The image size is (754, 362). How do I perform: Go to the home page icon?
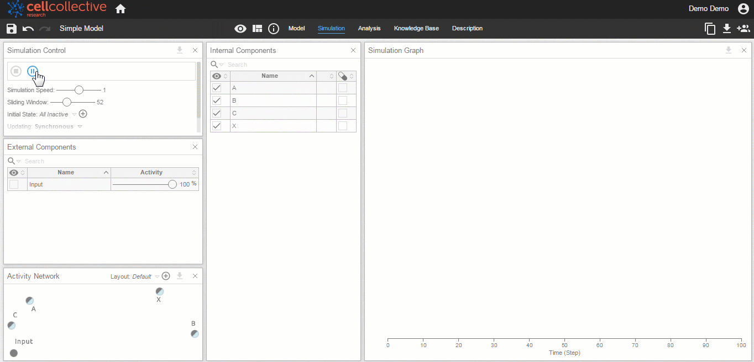point(121,9)
